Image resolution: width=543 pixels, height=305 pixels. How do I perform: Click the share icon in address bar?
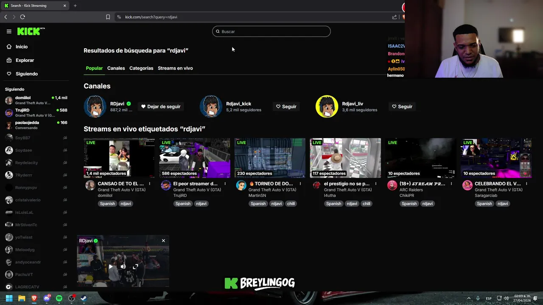[x=395, y=17]
